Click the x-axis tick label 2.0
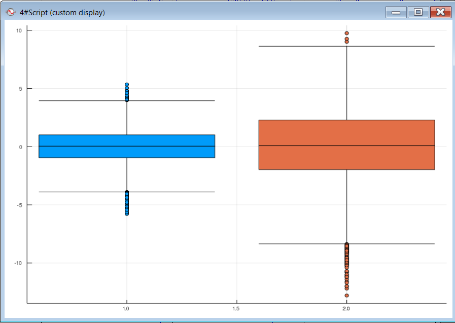 point(346,308)
